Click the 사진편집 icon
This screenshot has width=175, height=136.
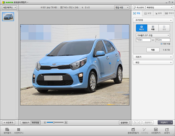144,131
